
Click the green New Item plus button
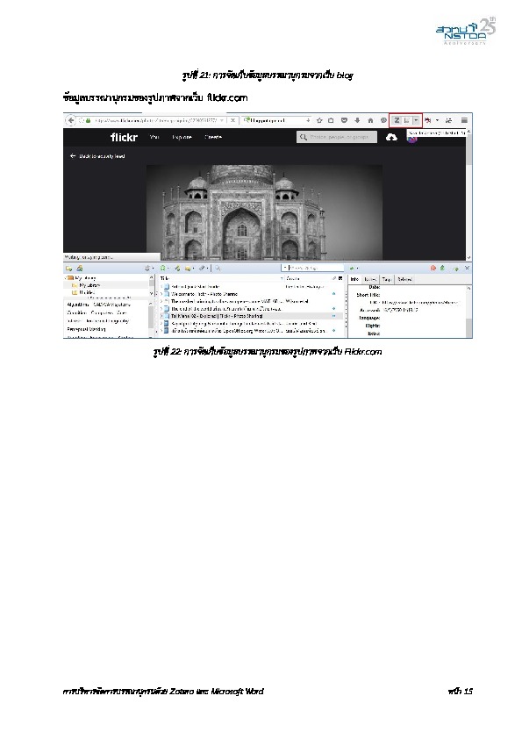(x=163, y=269)
